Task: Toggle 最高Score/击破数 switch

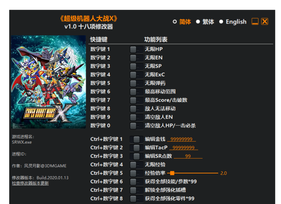Action: click(x=136, y=100)
